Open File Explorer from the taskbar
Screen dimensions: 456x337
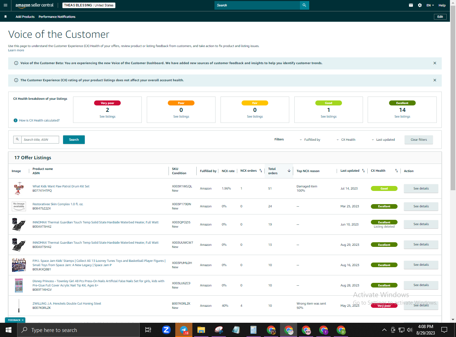click(x=201, y=330)
